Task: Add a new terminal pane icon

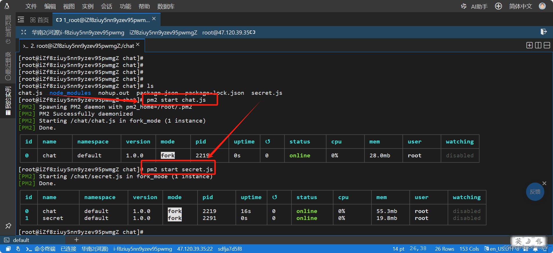Action: click(530, 45)
